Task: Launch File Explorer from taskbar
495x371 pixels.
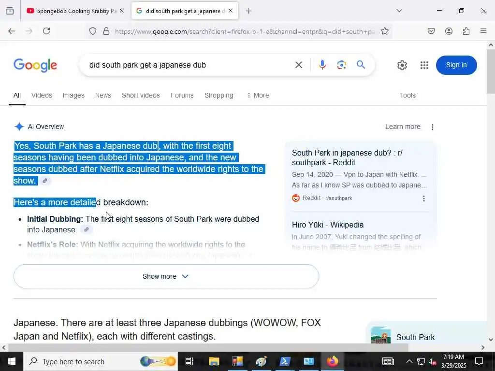Action: coord(214,361)
